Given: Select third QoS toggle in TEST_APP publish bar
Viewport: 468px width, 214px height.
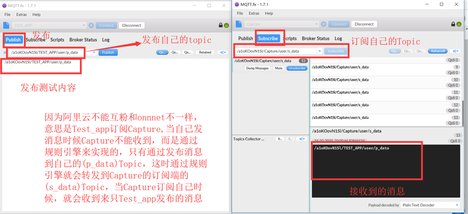Looking at the screenshot, I should point(187,52).
